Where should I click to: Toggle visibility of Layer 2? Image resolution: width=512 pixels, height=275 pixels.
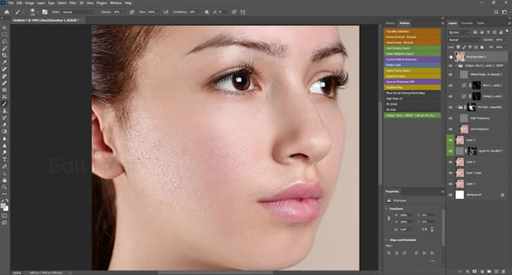450,162
